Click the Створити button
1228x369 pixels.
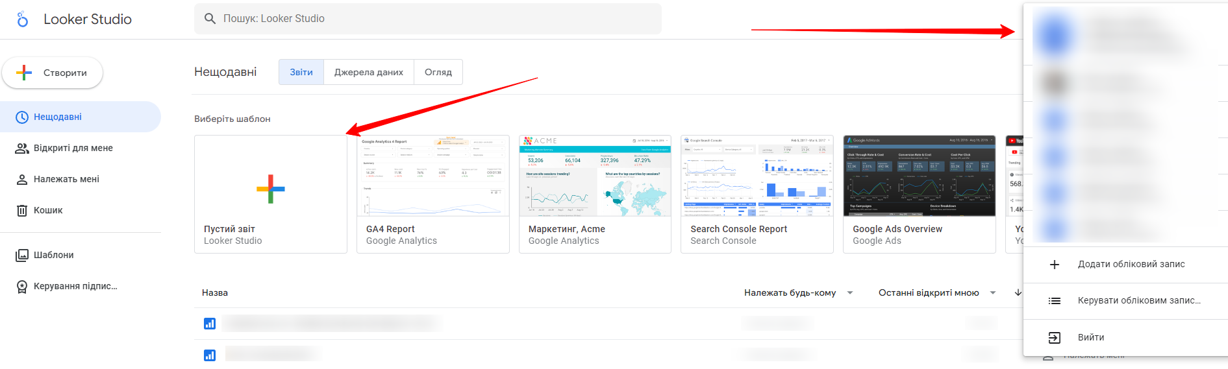[53, 73]
